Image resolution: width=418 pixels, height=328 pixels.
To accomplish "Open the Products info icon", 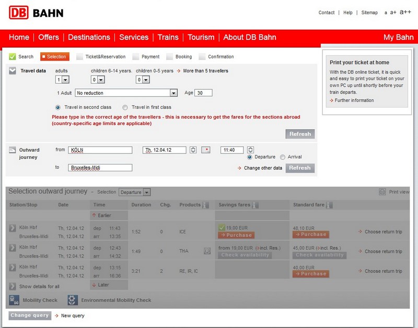I will 205,205.
